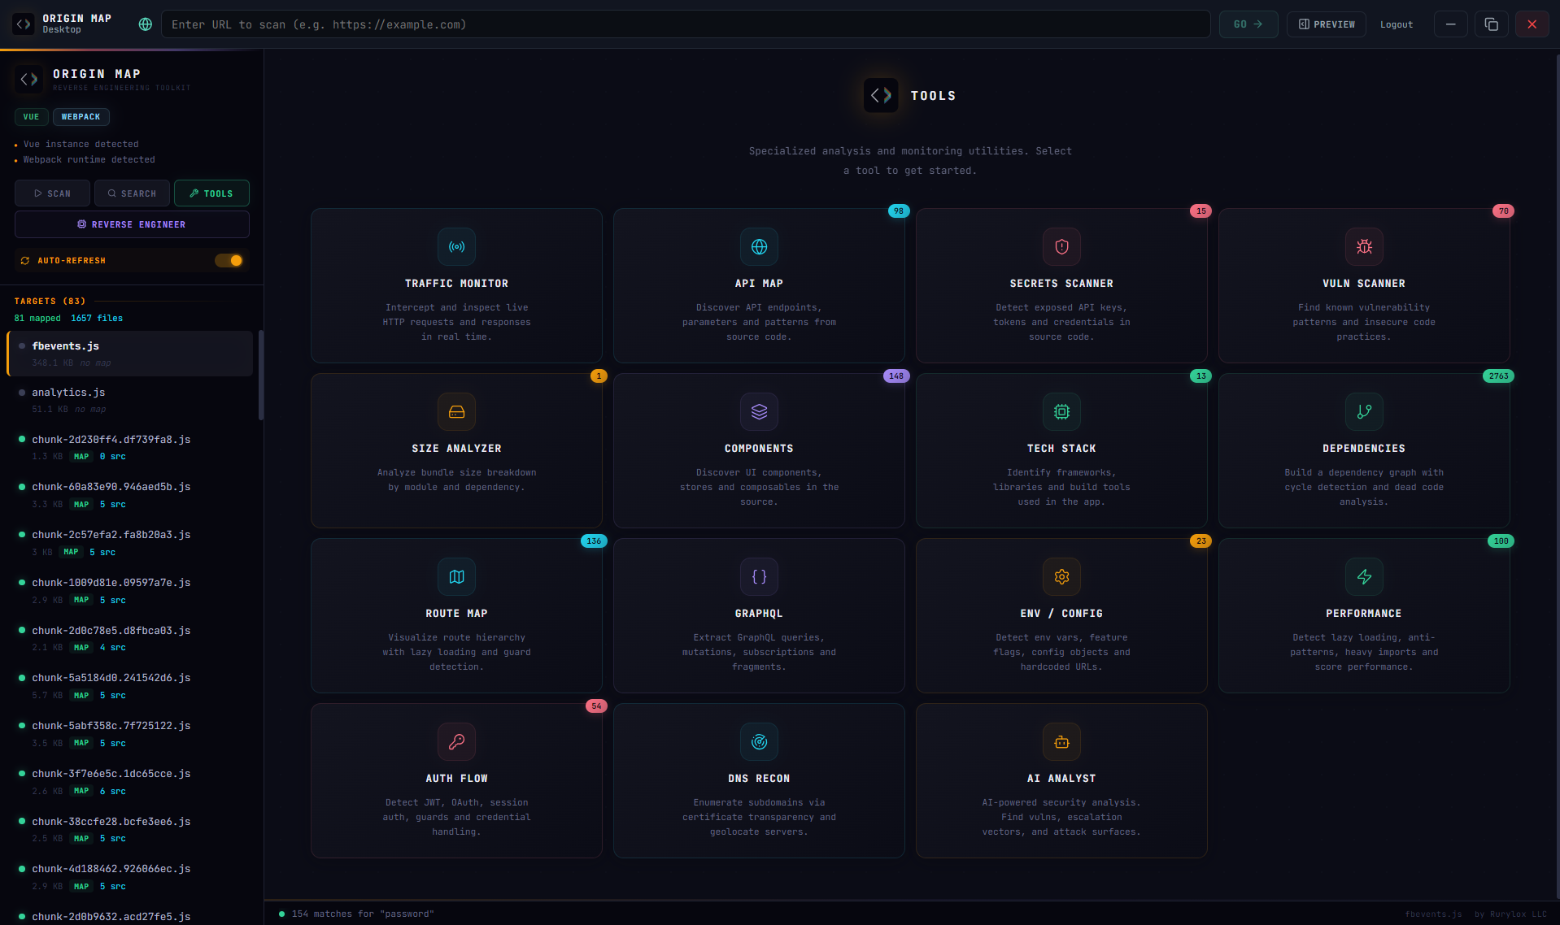Image resolution: width=1560 pixels, height=925 pixels.
Task: Open the Vuln Scanner bug icon
Action: point(1364,247)
